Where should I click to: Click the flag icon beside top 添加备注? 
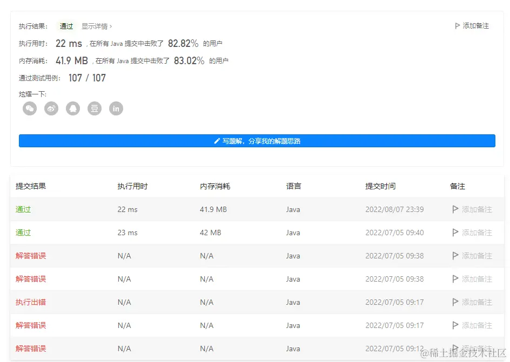(457, 26)
